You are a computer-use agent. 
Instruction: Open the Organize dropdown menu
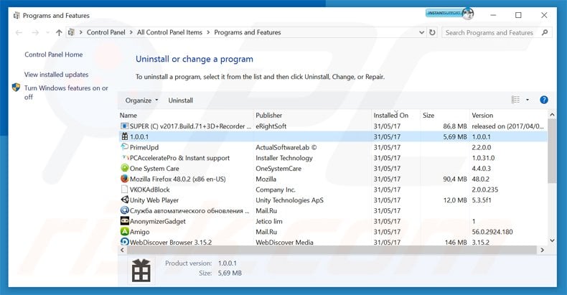pos(141,100)
